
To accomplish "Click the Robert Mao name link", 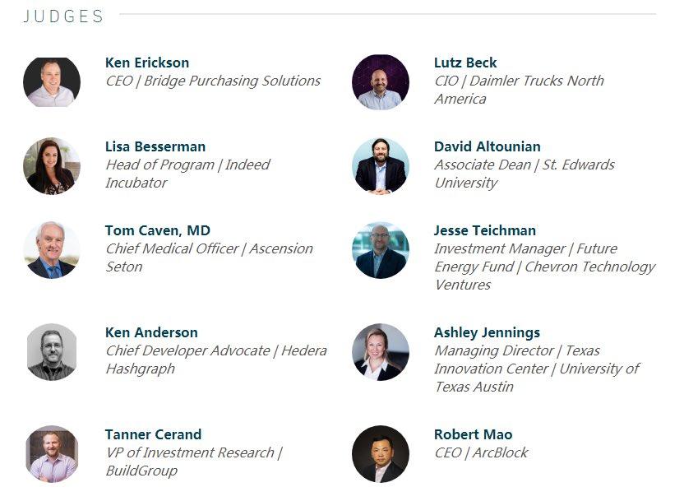I will click(x=474, y=434).
